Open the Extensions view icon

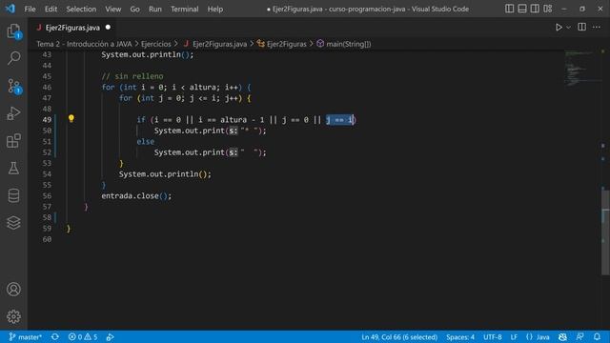13,140
